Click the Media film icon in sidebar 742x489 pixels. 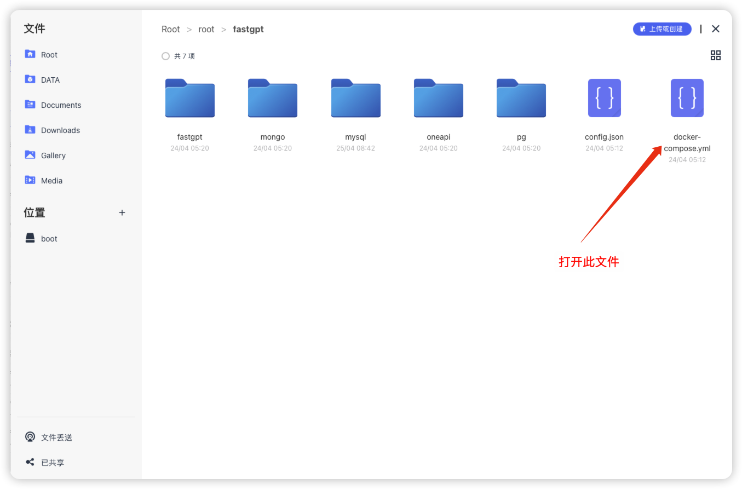30,180
